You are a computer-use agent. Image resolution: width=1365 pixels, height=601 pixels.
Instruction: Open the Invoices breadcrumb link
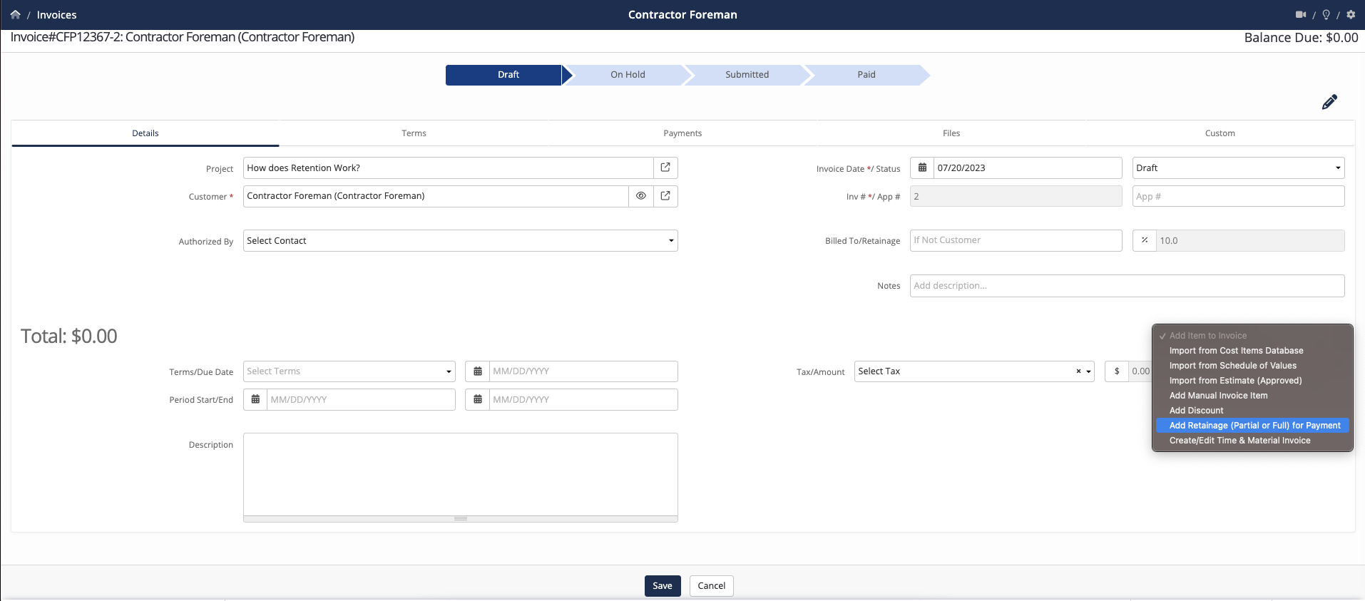point(56,15)
